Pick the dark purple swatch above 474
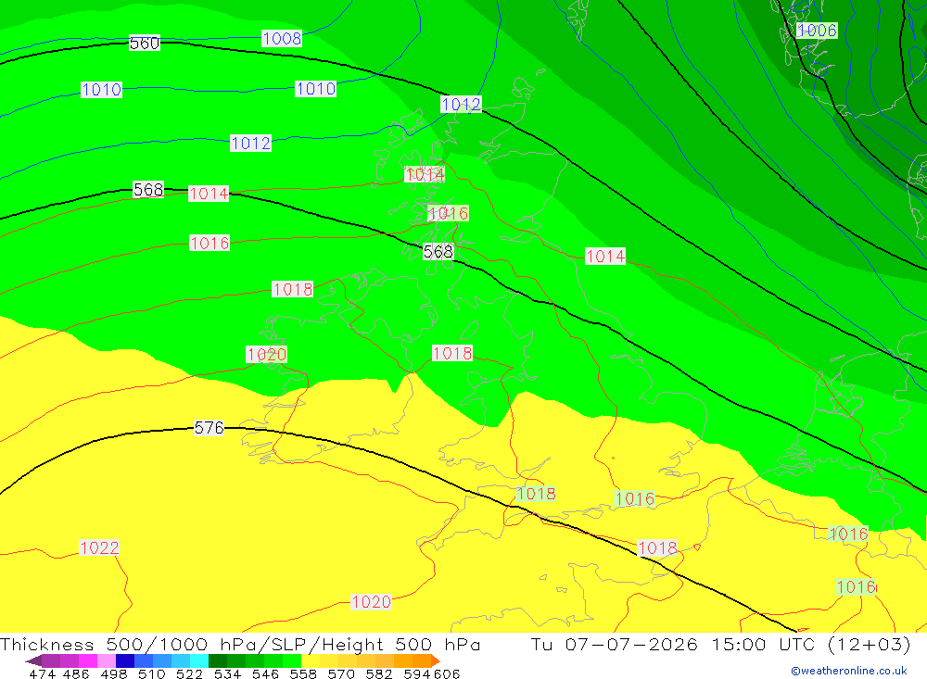Image resolution: width=927 pixels, height=679 pixels. coord(51,660)
